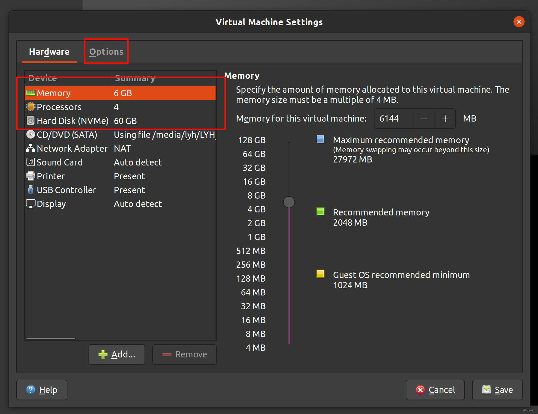Screen dimensions: 538x414
Task: Click the 128 GB slider label
Action: tap(252, 140)
